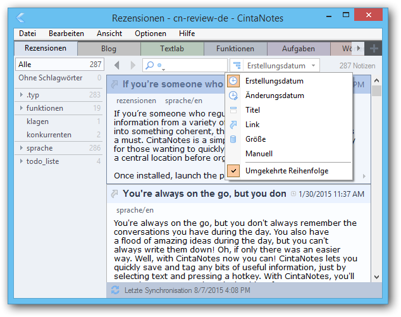The image size is (401, 317).
Task: Click the Änderungsdatum clock icon in menu
Action: pos(233,96)
